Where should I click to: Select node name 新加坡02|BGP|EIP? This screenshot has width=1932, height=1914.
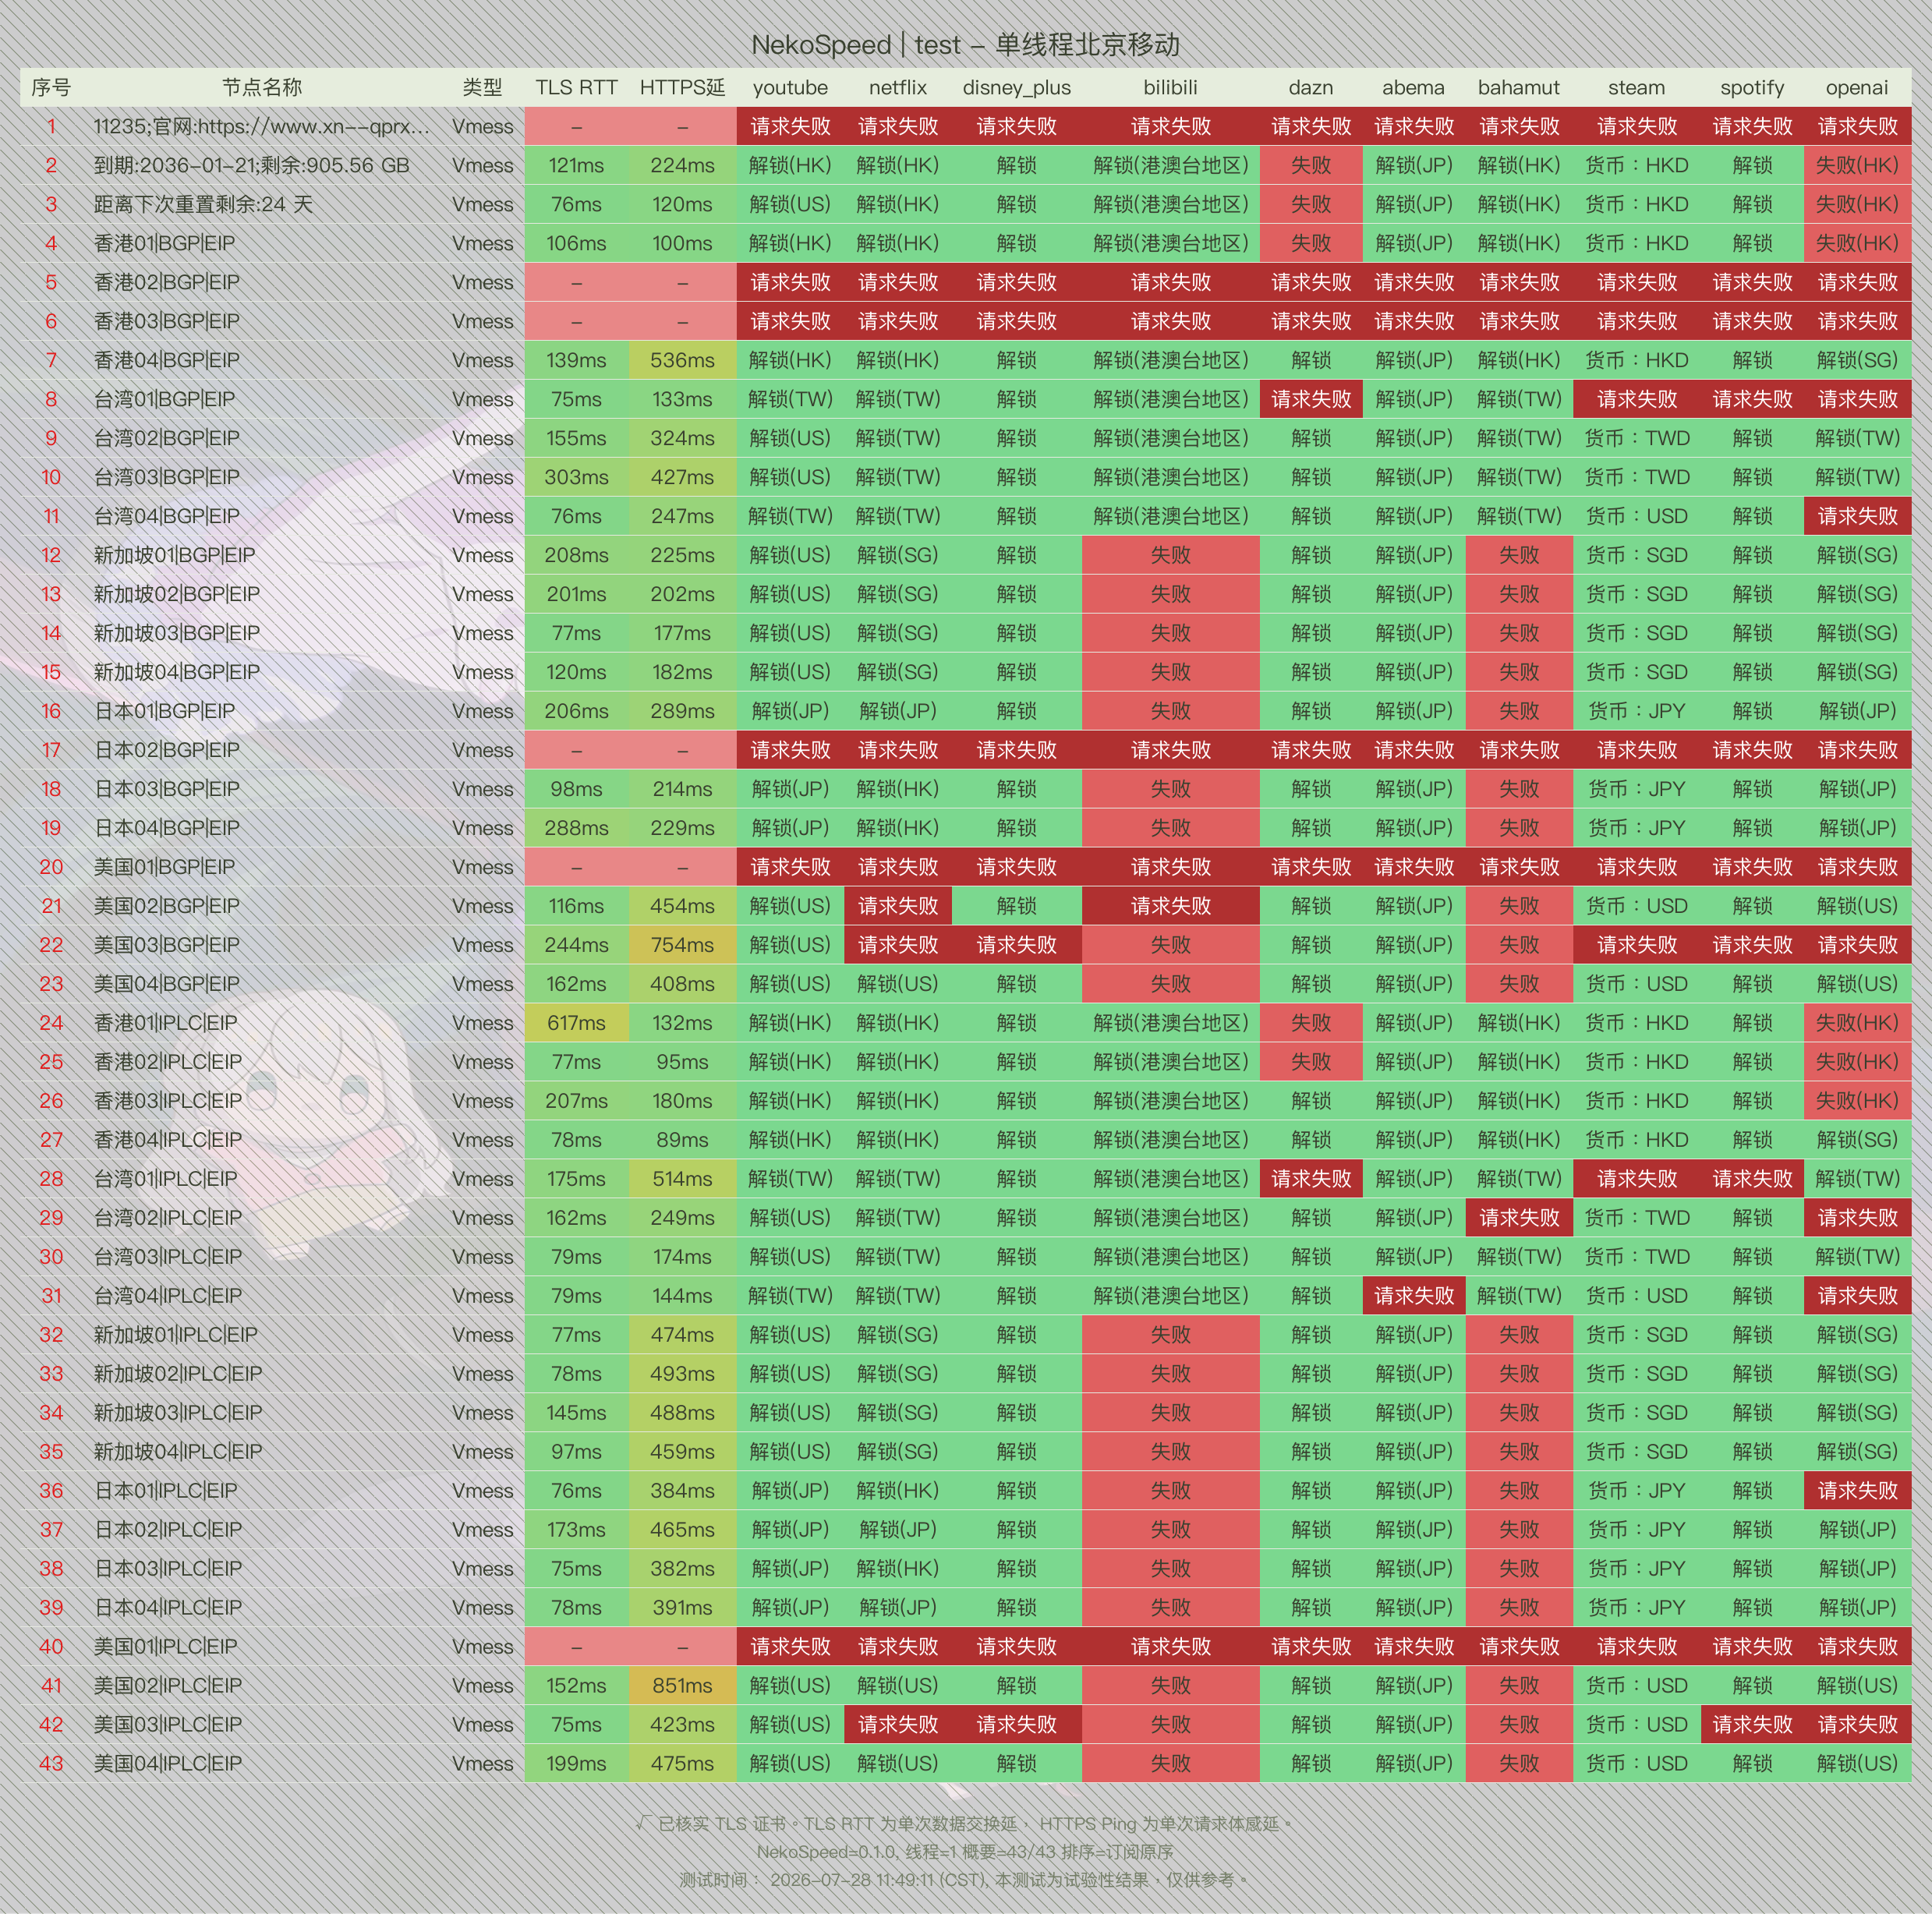(x=177, y=594)
